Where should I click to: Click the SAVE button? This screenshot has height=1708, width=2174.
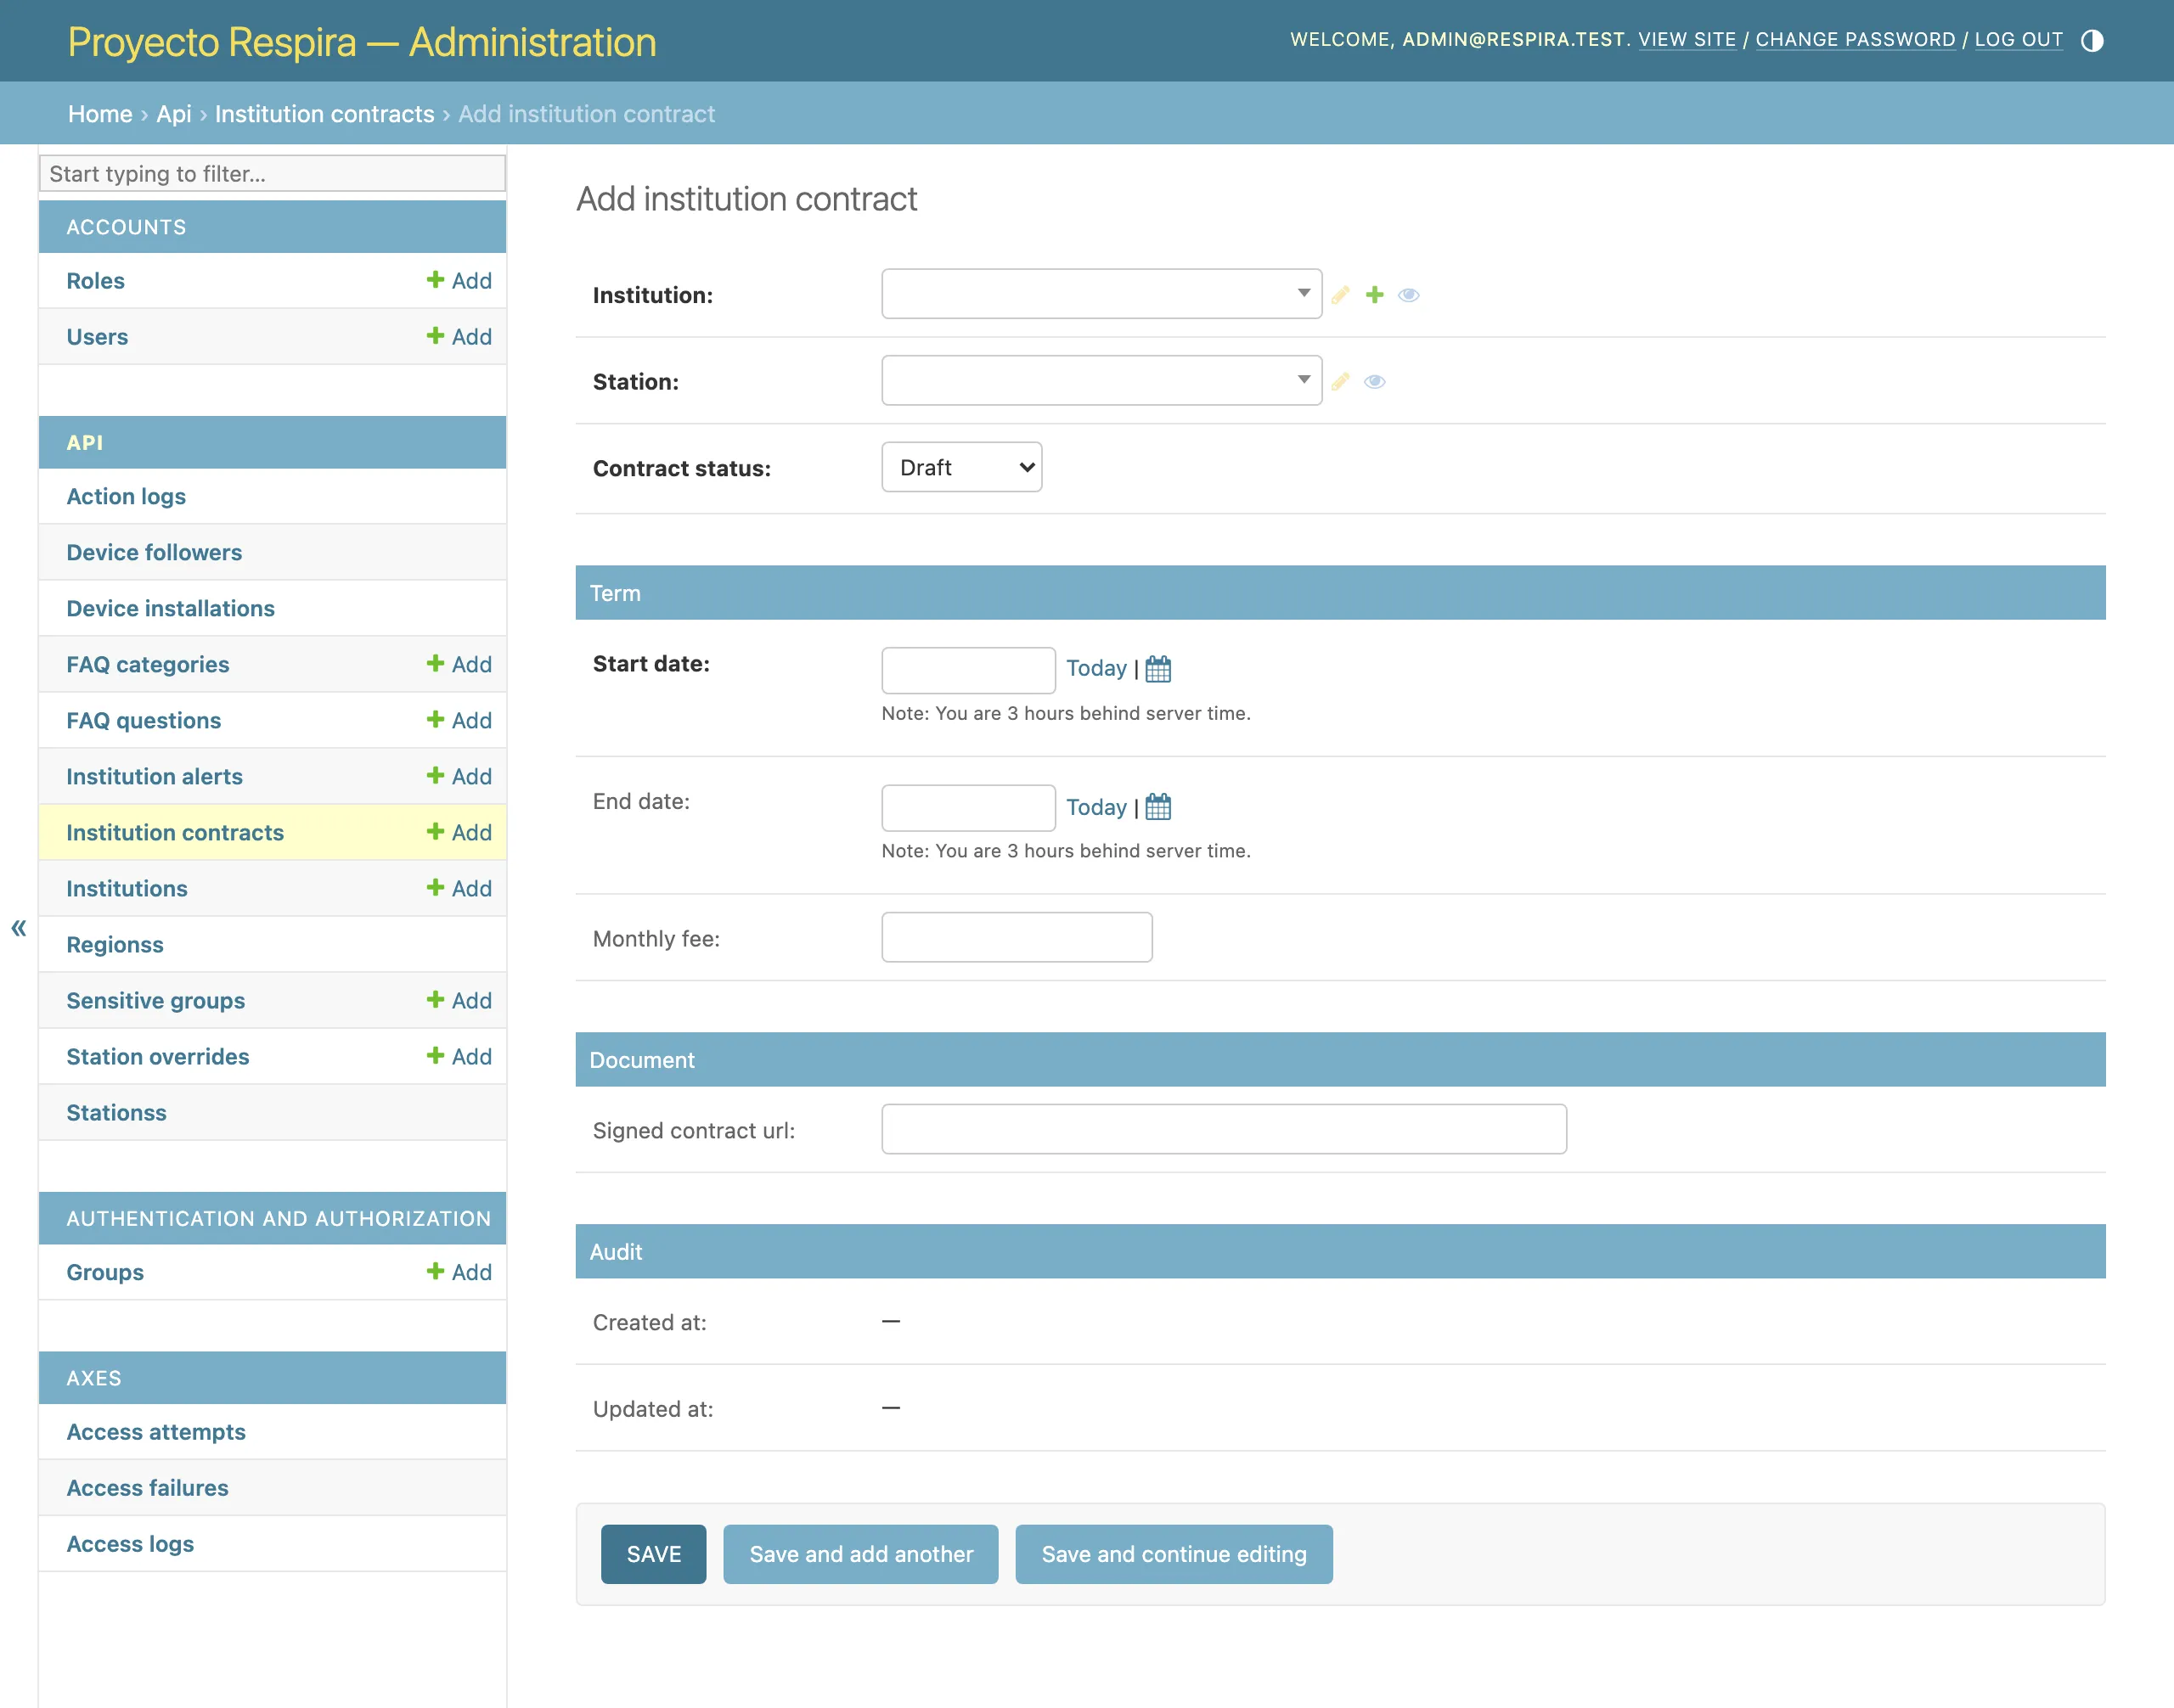point(653,1554)
